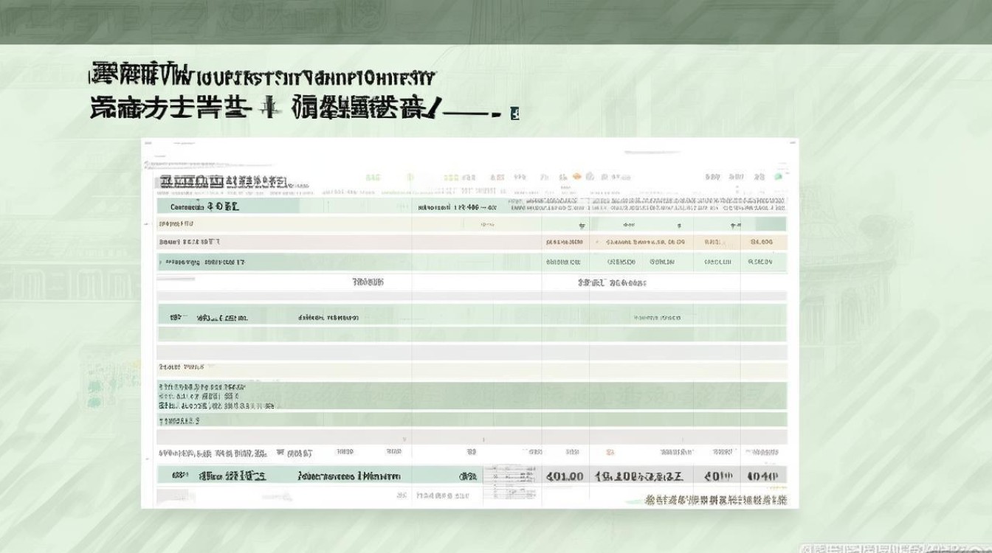992x553 pixels.
Task: Click the green leaf icon at toolbar's far right
Action: 778,176
